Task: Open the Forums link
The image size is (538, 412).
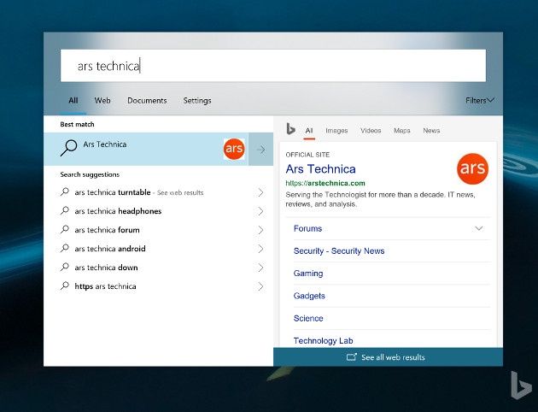Action: click(x=307, y=229)
